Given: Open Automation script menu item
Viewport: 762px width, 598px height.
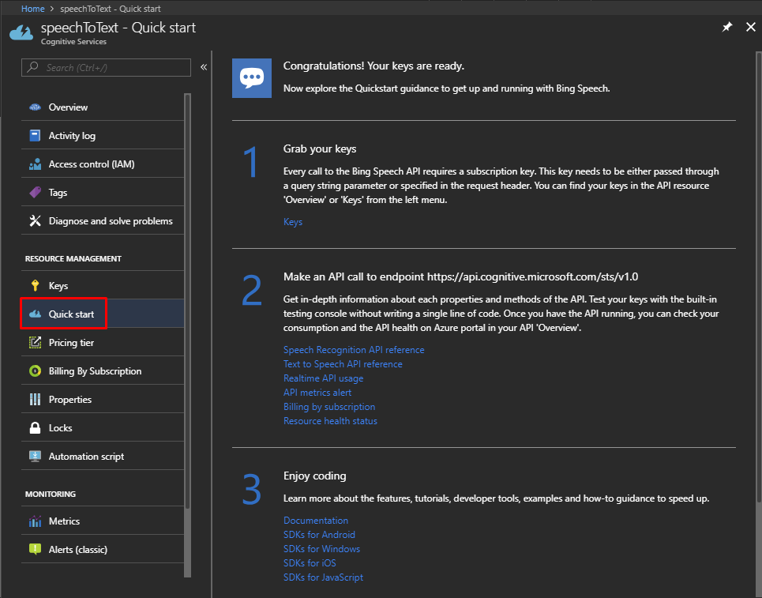Looking at the screenshot, I should click(x=86, y=457).
